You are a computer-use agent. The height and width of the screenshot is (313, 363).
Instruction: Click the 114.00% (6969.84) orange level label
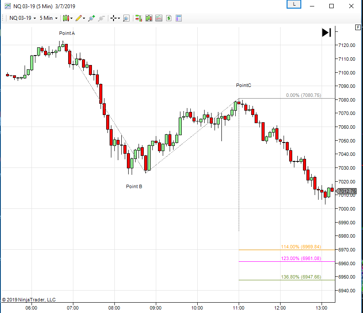[x=301, y=247]
